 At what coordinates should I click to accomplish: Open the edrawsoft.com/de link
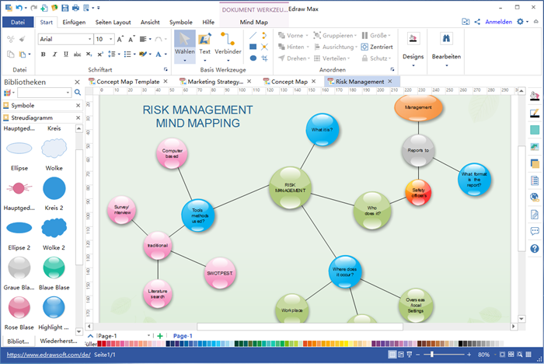pos(48,355)
